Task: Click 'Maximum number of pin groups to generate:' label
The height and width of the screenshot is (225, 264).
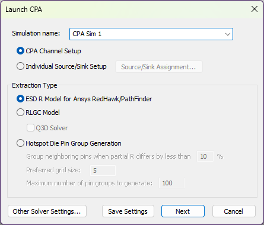Action: tap(90, 183)
